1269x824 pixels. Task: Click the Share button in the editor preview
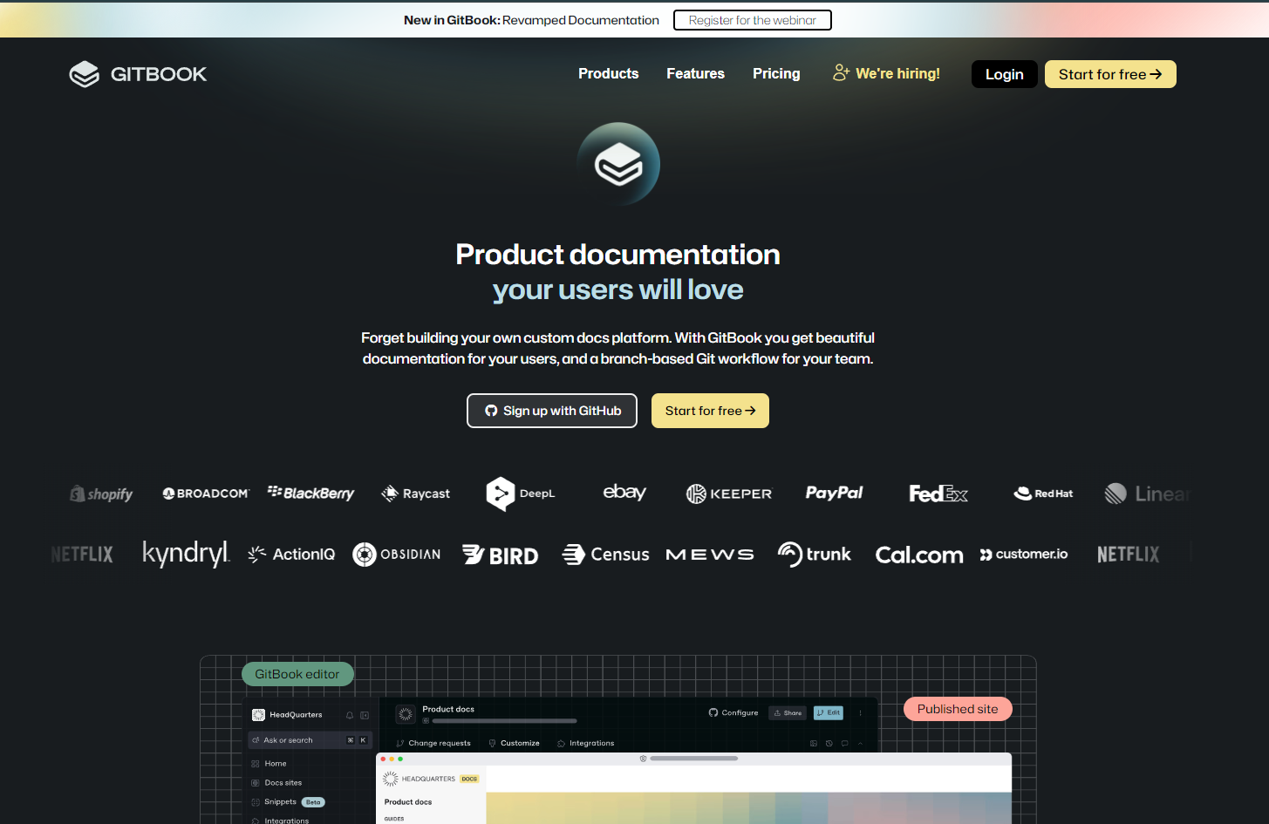click(788, 712)
